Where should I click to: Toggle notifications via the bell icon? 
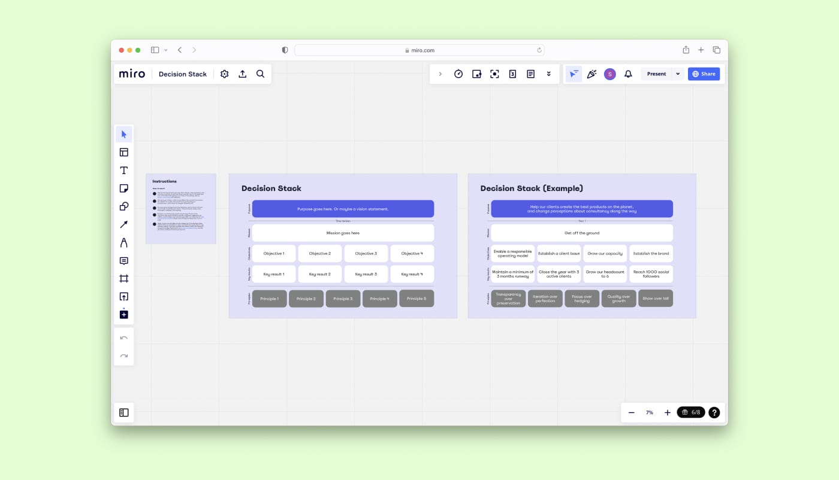point(627,73)
